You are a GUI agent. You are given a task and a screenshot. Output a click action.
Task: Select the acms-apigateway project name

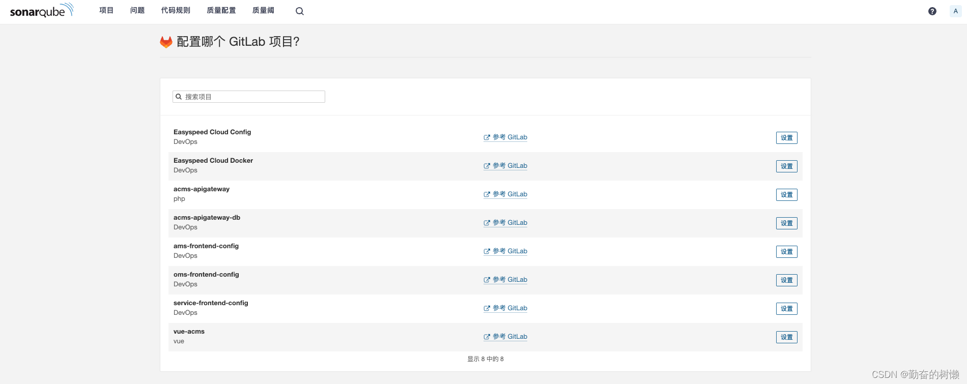(x=202, y=189)
